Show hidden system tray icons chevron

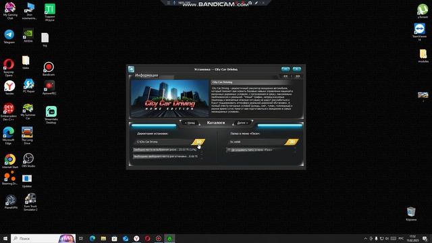(x=365, y=238)
